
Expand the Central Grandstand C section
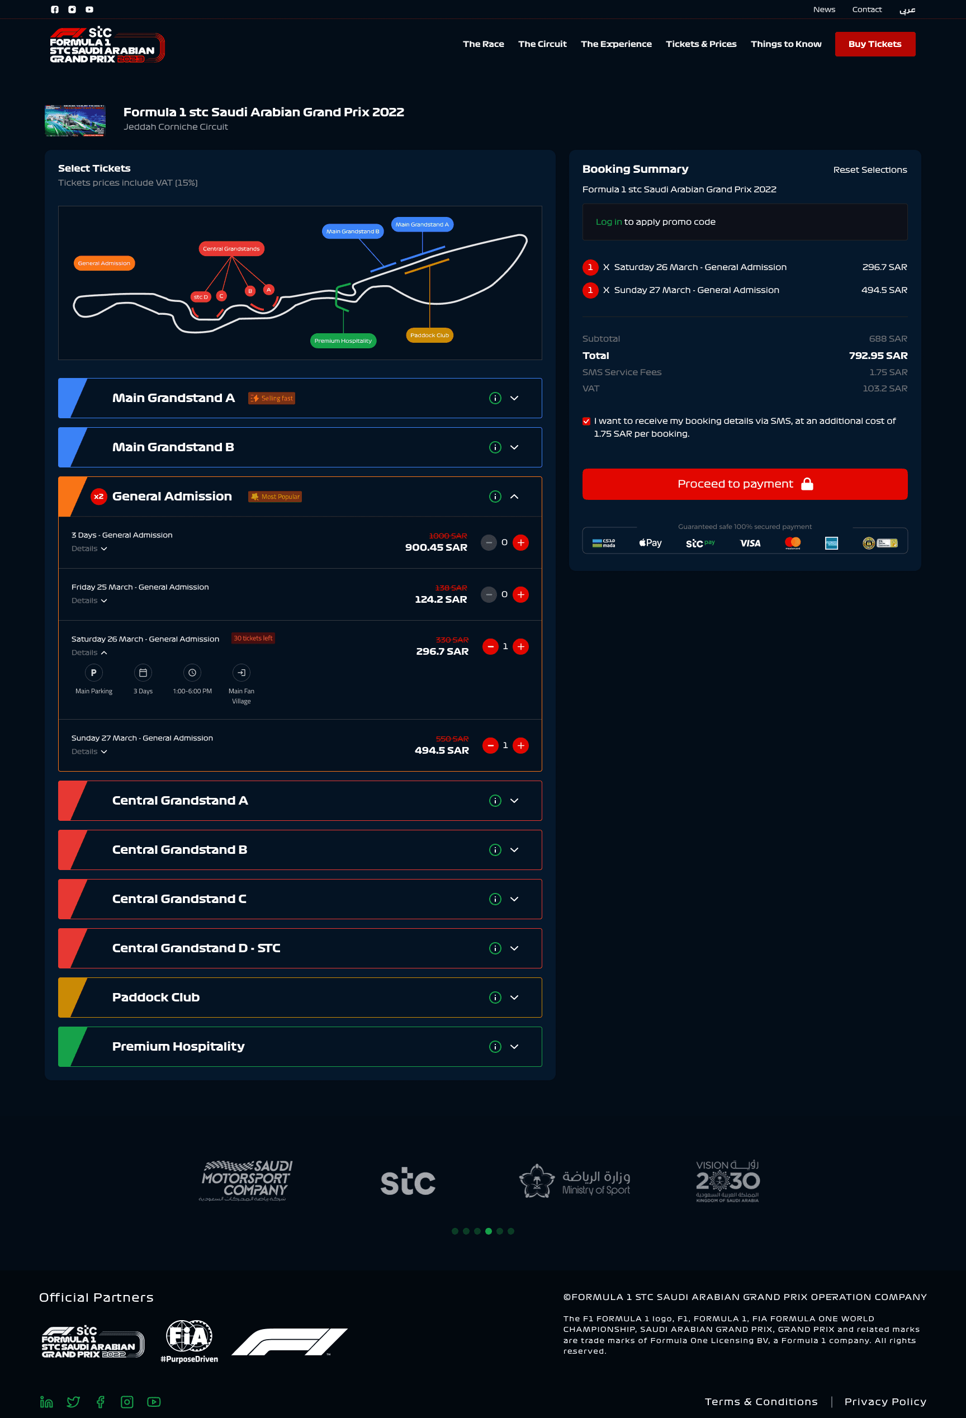[514, 899]
